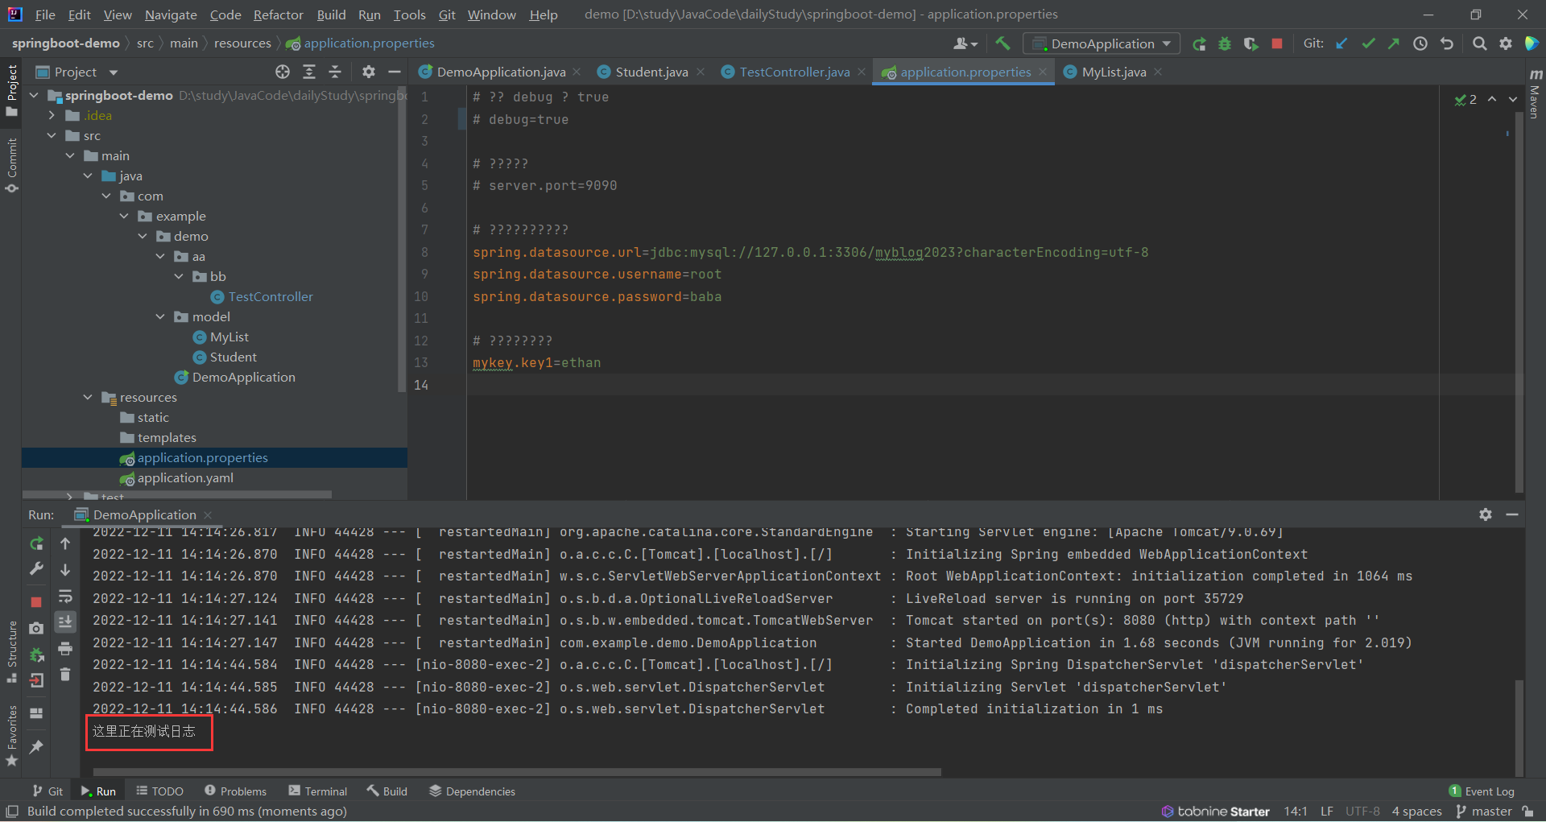The image size is (1546, 822).
Task: Open the Commit side panel
Action: (x=11, y=165)
